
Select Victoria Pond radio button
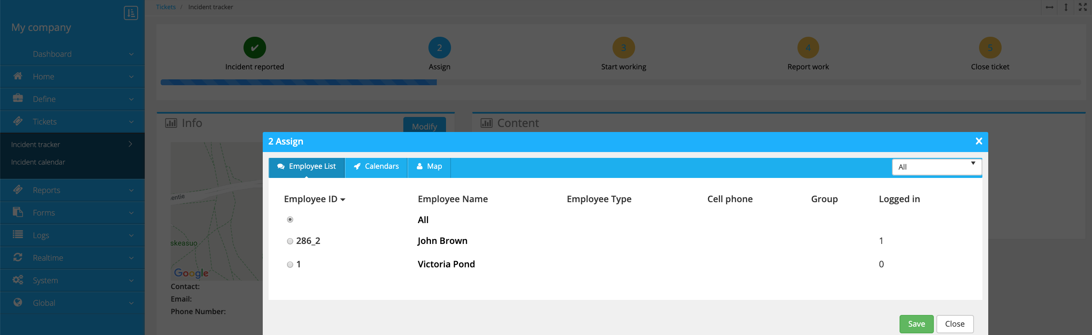(290, 264)
